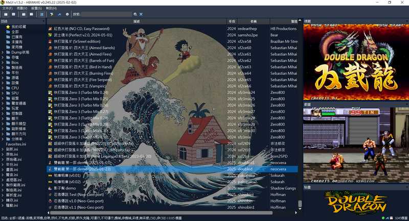Open the 設置(S) menu

point(36,8)
